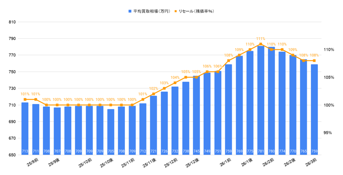This screenshot has width=343, height=175.
Task: Click the blue legend swatch for 平均買取相場
Action: (x=130, y=11)
